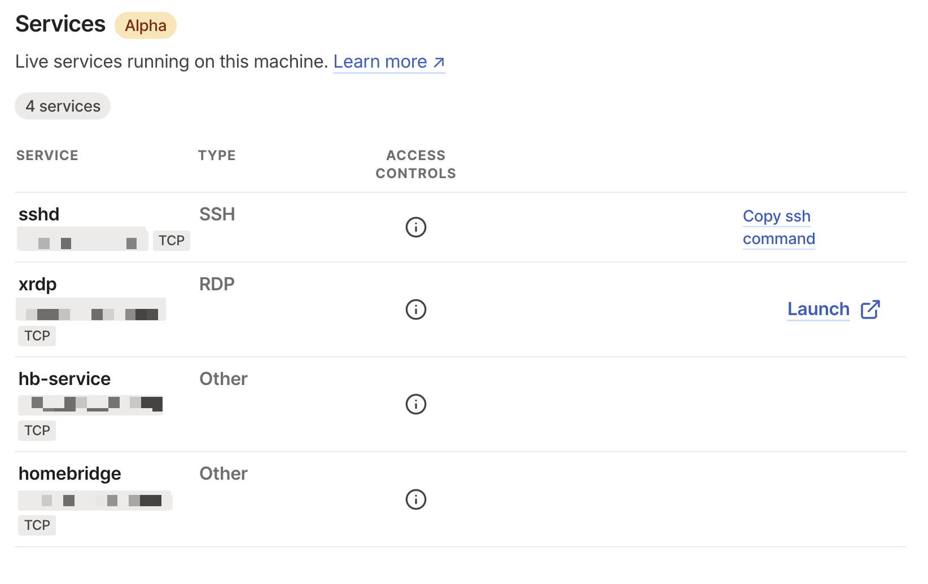Launch the xrdp remote desktop session
The height and width of the screenshot is (584, 928).
pyautogui.click(x=818, y=309)
